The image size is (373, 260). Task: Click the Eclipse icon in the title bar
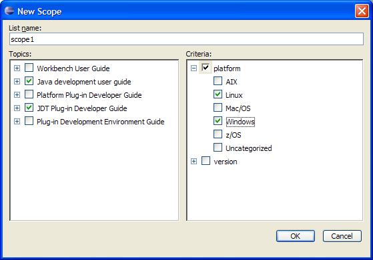(9, 11)
